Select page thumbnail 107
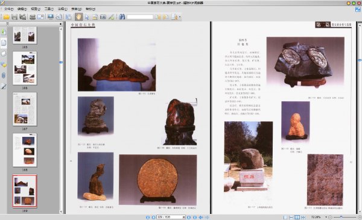 pos(25,109)
